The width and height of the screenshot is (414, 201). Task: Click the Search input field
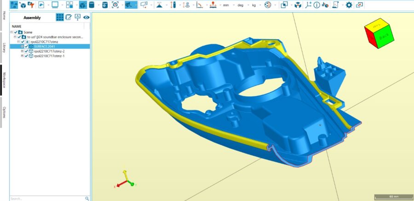[45, 198]
